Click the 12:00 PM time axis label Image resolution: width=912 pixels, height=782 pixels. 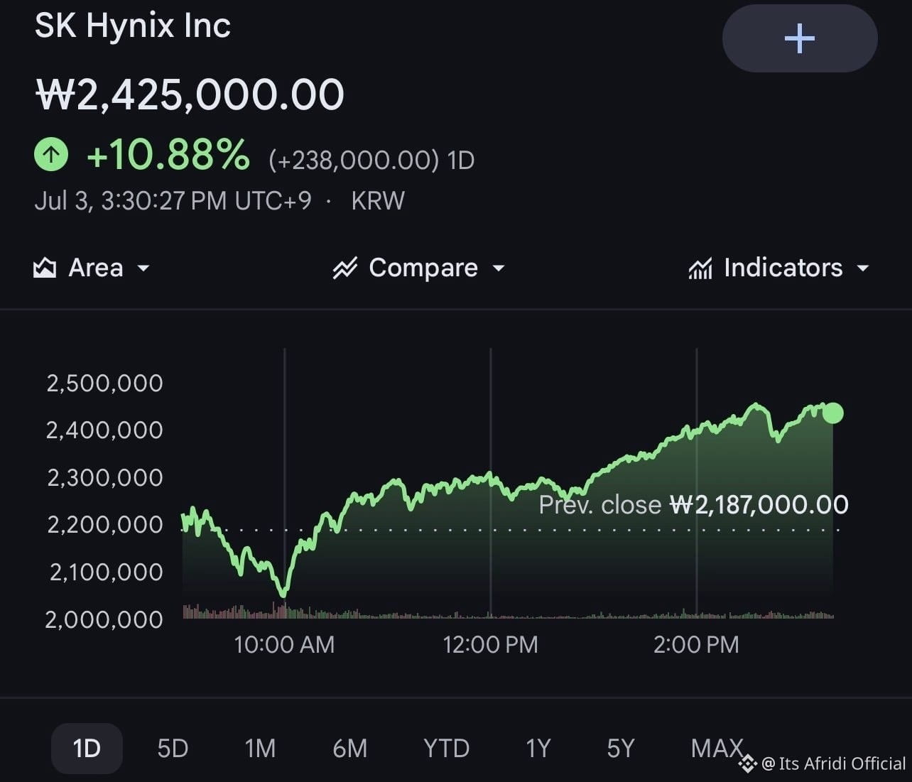[490, 644]
